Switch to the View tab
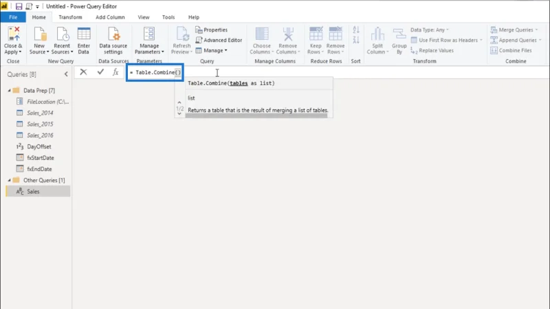Image resolution: width=550 pixels, height=309 pixels. [x=144, y=17]
